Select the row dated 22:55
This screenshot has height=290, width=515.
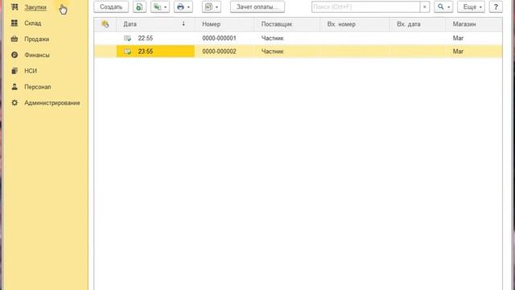(x=298, y=38)
